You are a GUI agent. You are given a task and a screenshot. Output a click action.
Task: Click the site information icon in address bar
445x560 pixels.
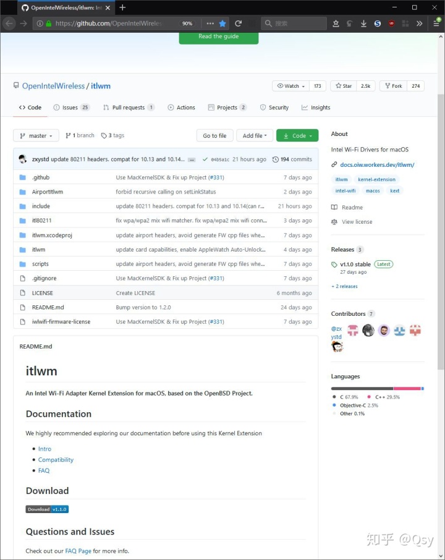click(40, 23)
